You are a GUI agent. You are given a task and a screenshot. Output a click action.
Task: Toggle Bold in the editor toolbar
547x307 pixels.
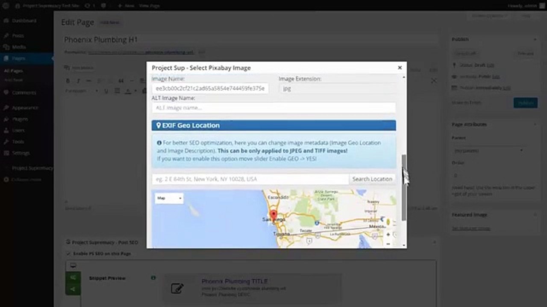point(68,81)
